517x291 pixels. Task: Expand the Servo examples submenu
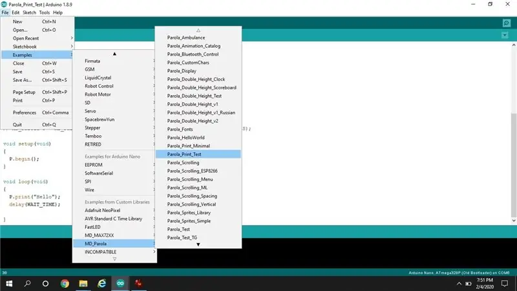[x=114, y=111]
